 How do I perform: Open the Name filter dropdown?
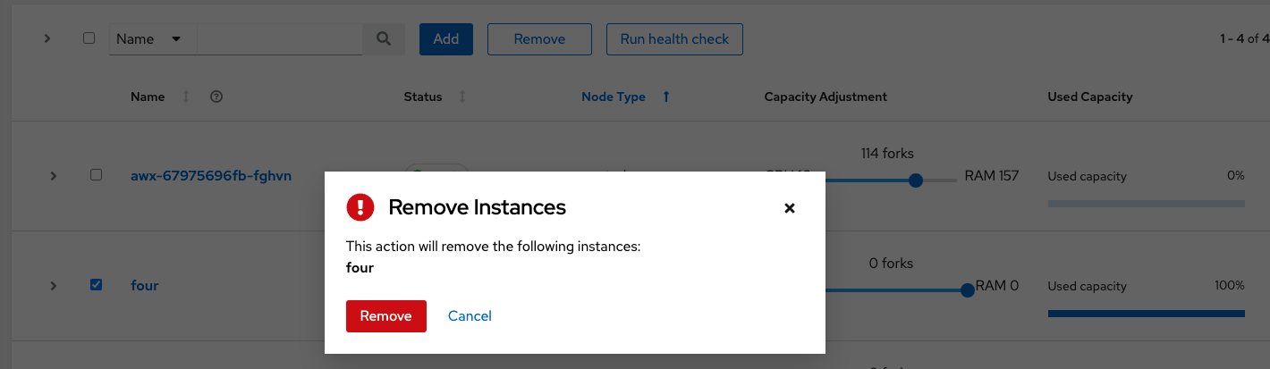(x=149, y=39)
